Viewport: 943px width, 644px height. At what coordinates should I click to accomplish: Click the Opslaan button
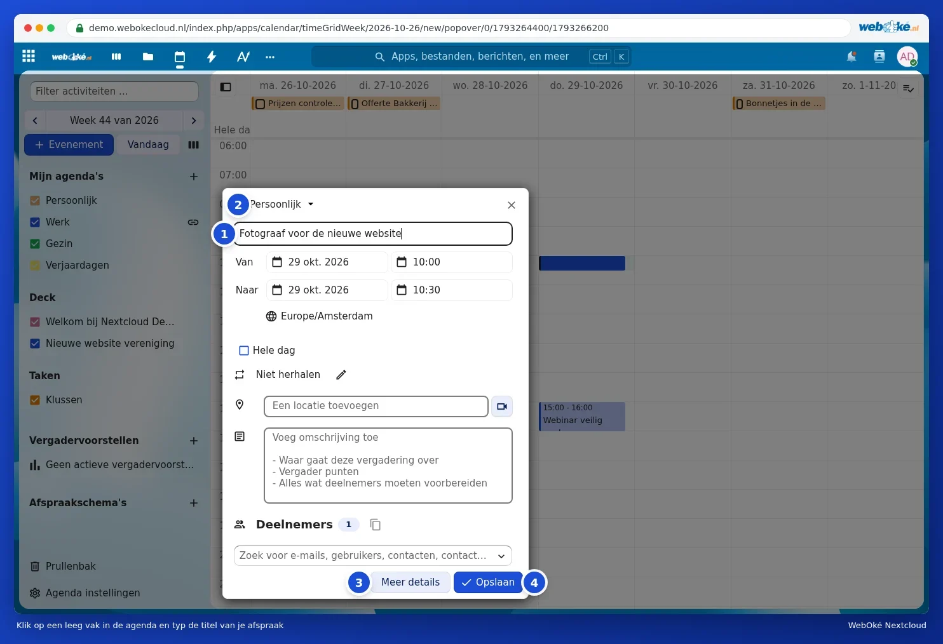point(488,582)
